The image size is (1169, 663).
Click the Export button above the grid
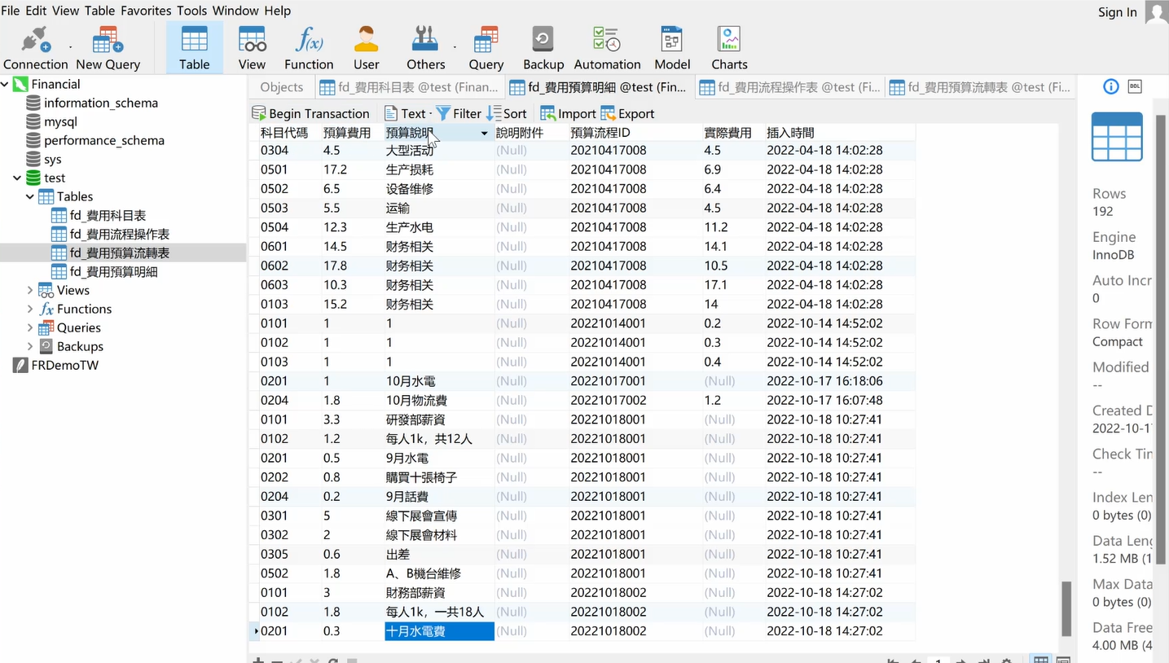click(627, 113)
